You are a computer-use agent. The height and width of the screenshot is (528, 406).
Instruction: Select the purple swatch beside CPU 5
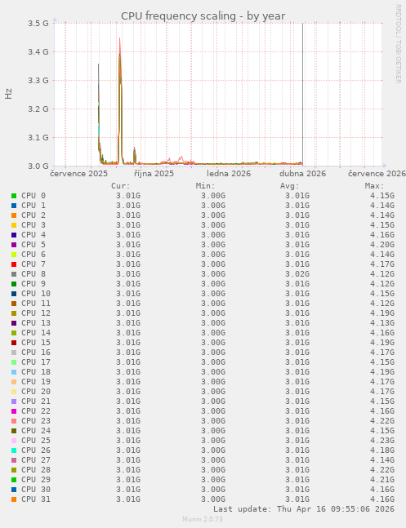(14, 245)
